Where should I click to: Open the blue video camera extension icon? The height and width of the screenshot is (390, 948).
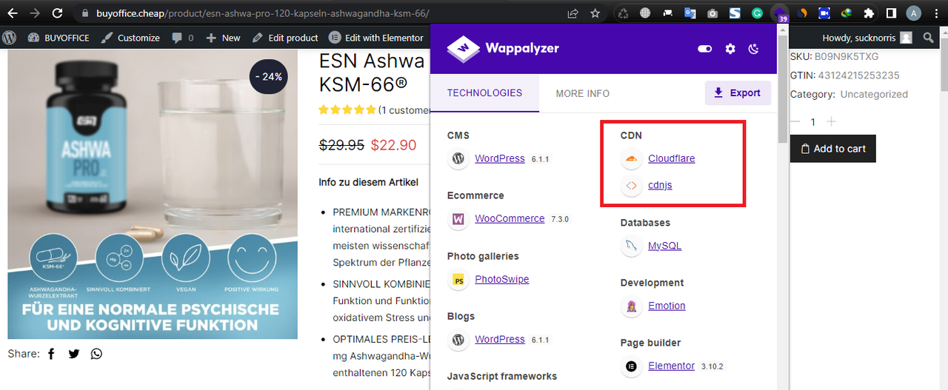click(824, 13)
